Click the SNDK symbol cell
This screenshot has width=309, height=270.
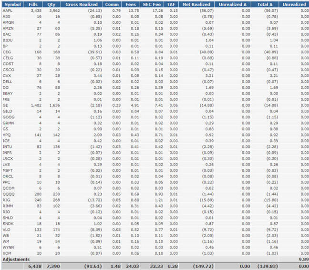(8, 224)
